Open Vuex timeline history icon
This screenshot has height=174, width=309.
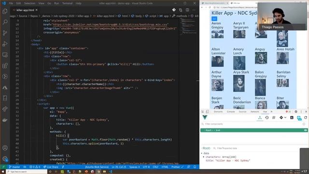[267, 118]
